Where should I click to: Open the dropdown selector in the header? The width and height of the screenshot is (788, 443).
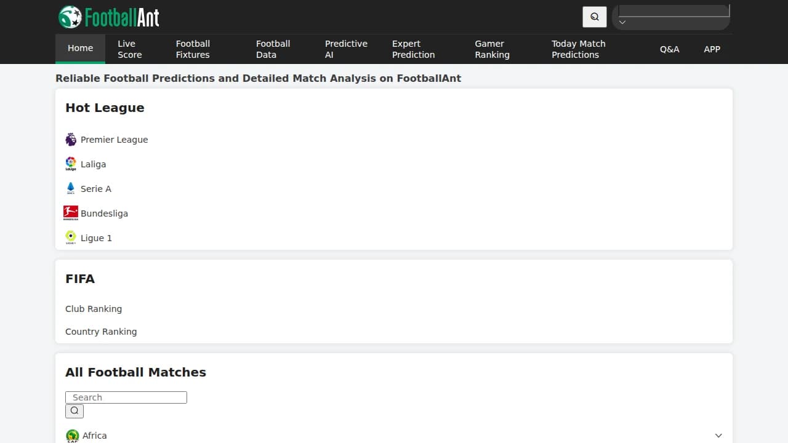tap(673, 17)
